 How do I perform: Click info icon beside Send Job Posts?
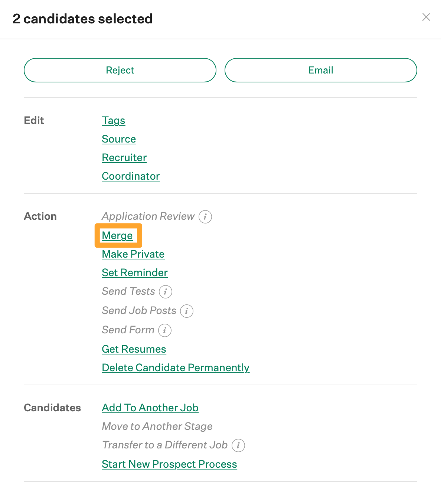187,311
